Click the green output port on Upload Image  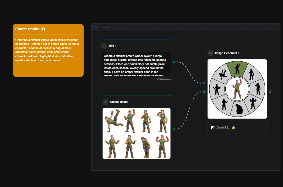173,129
